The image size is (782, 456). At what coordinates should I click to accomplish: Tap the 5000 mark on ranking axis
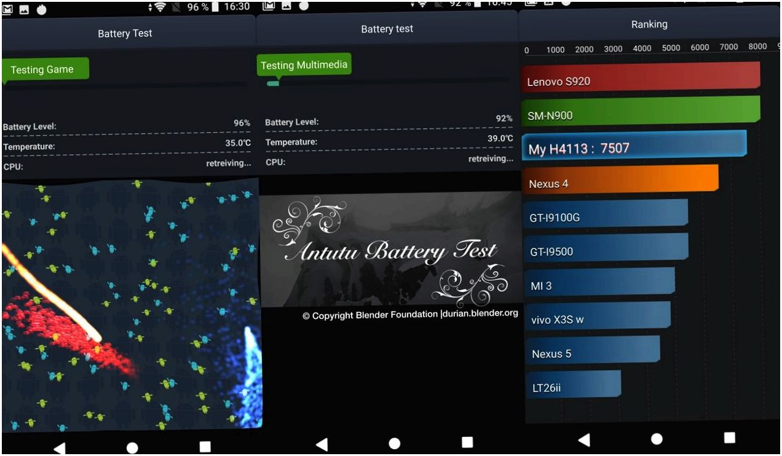pos(671,48)
